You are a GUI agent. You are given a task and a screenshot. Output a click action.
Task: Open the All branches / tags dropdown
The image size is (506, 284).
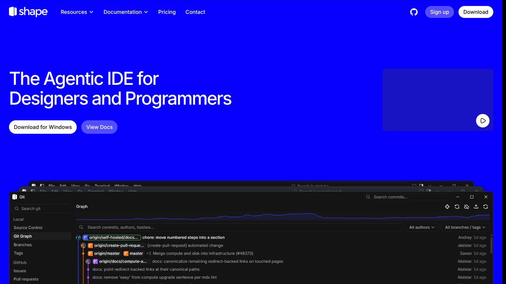(x=465, y=227)
